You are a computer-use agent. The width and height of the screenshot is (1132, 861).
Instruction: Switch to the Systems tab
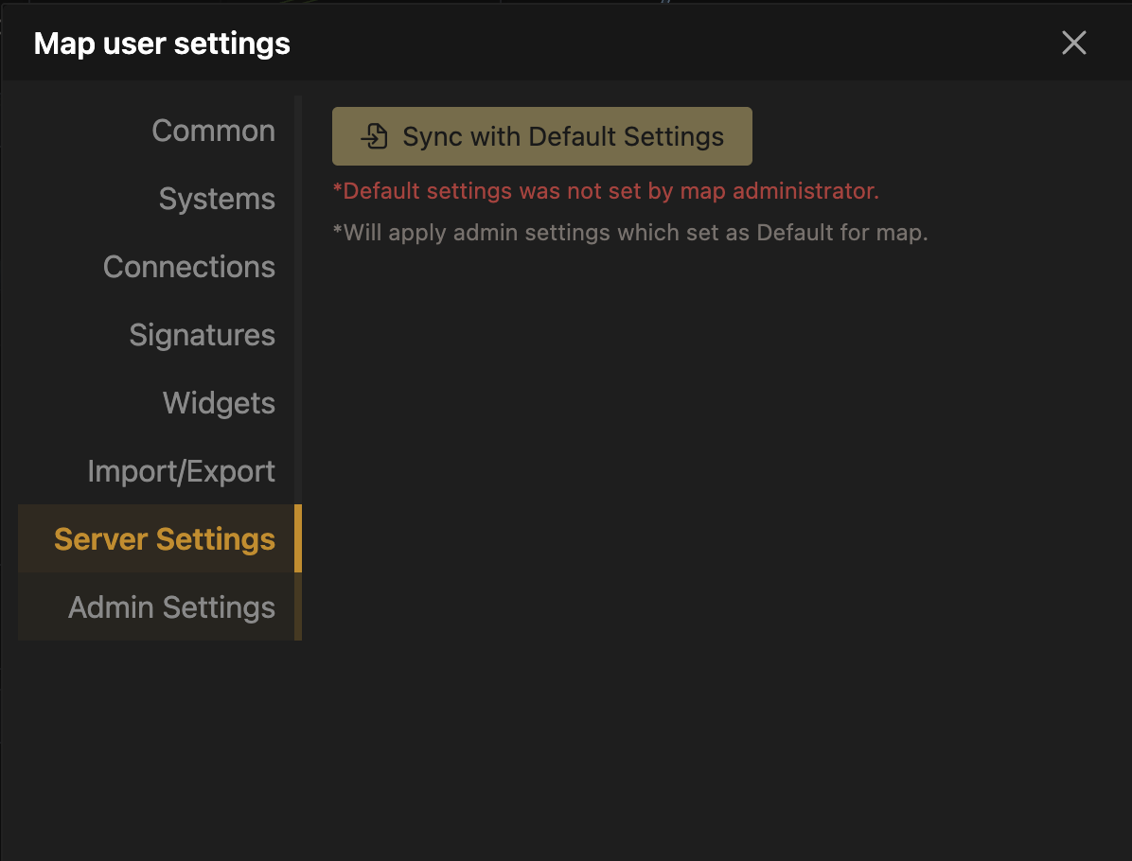[x=216, y=199]
